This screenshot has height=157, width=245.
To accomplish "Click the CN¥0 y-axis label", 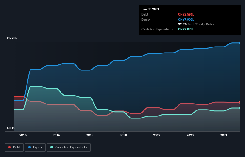I will click(x=11, y=128).
